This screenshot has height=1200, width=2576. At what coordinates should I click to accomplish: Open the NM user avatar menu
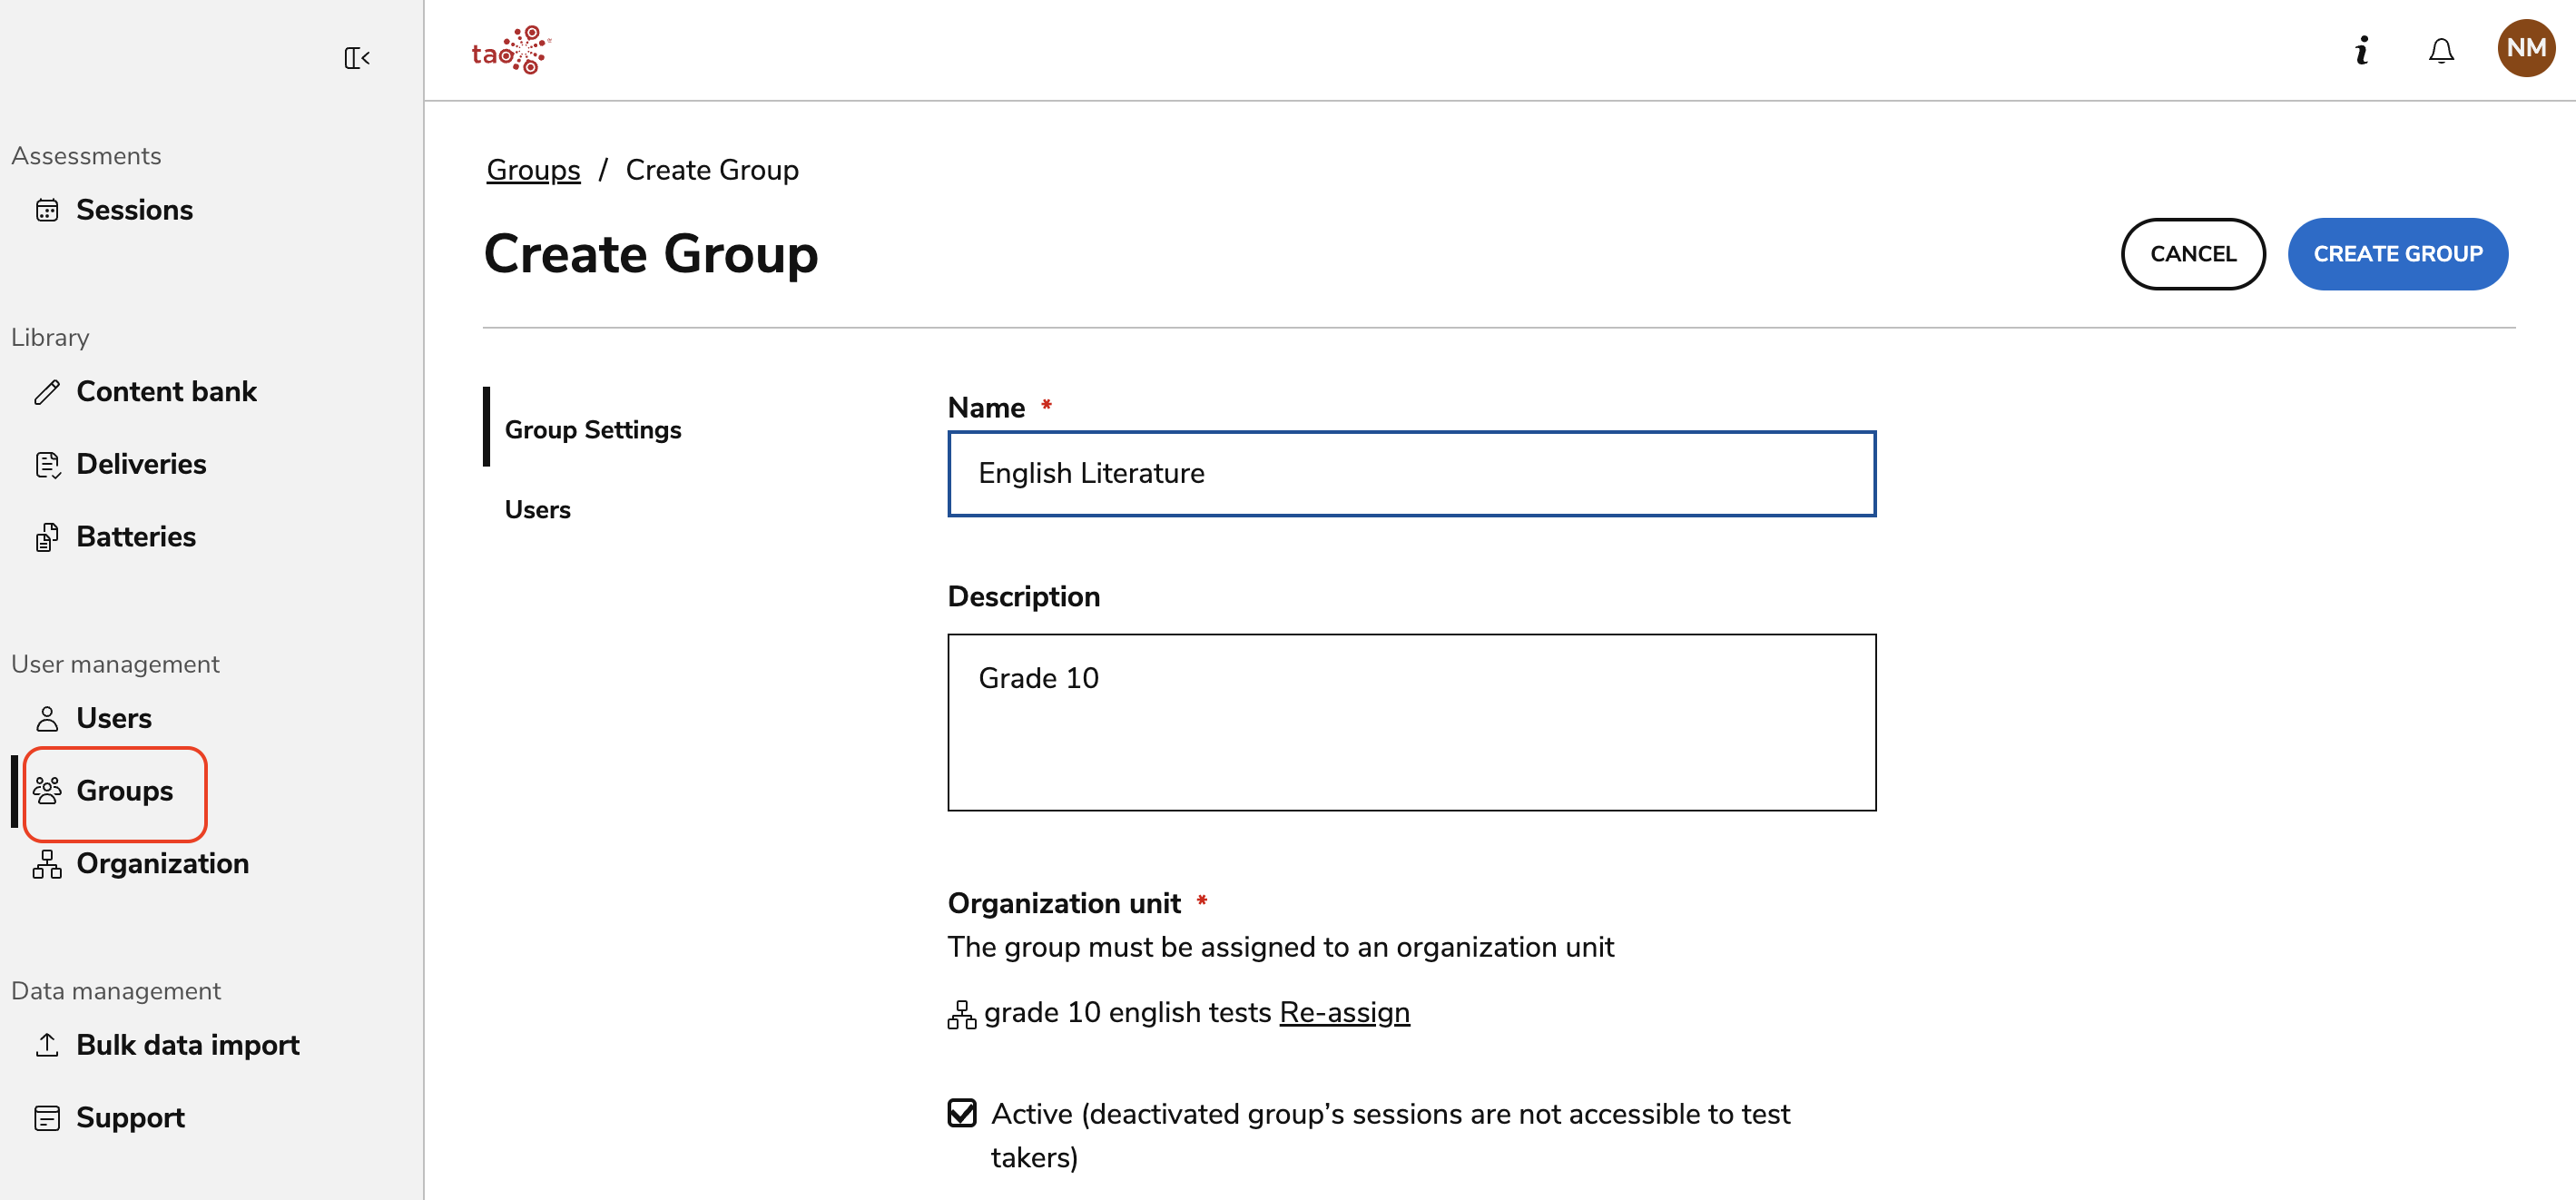pos(2526,48)
